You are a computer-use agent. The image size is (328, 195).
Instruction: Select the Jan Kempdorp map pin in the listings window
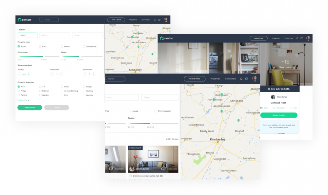point(221,111)
